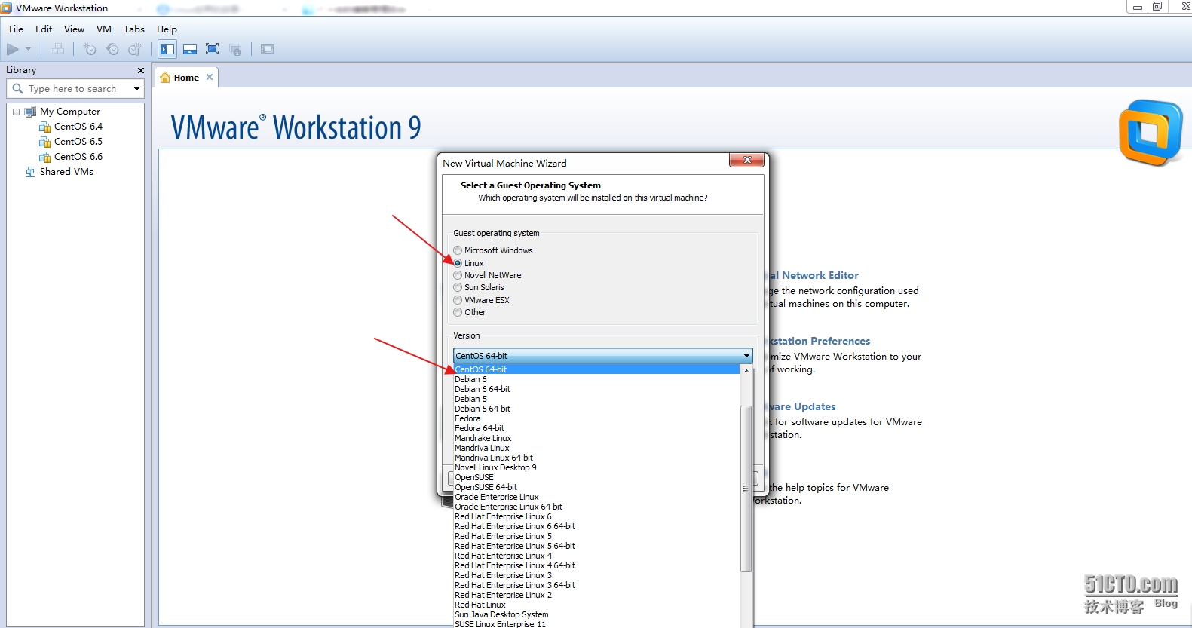Click the magnifier icon in Library search

17,88
